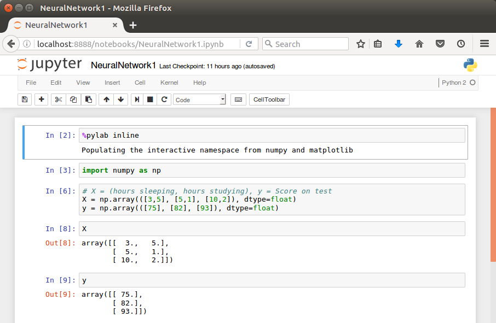Expand the Code cell type dropdown
Viewport: 496px width, 323px height.
pyautogui.click(x=199, y=99)
